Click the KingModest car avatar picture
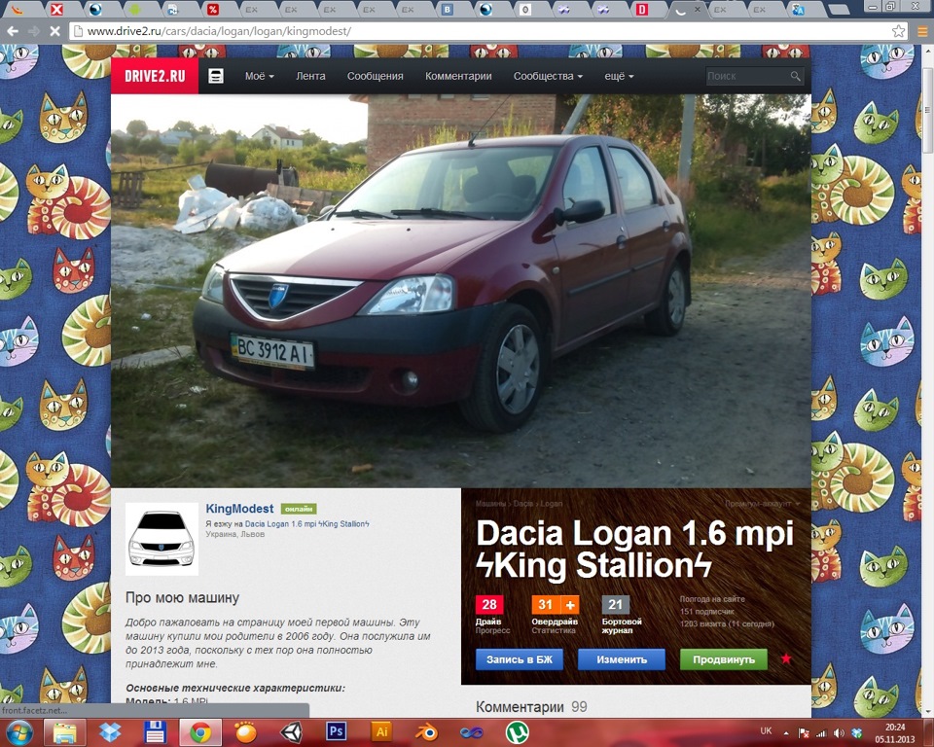 click(162, 539)
